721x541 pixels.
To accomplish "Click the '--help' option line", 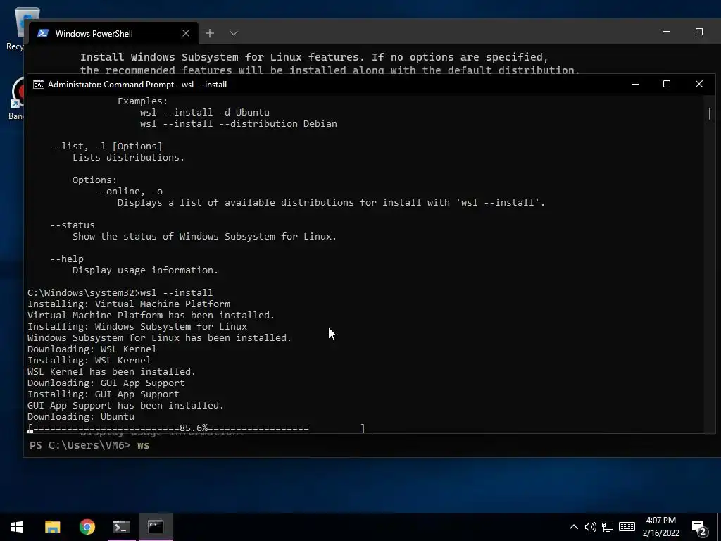I will coord(67,259).
